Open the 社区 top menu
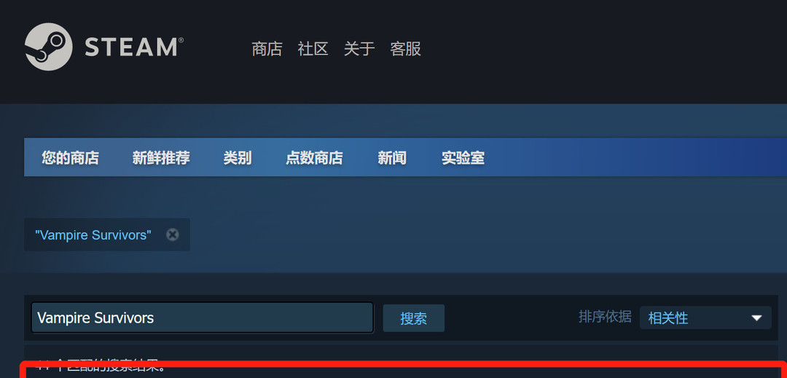The image size is (787, 378). coord(313,49)
